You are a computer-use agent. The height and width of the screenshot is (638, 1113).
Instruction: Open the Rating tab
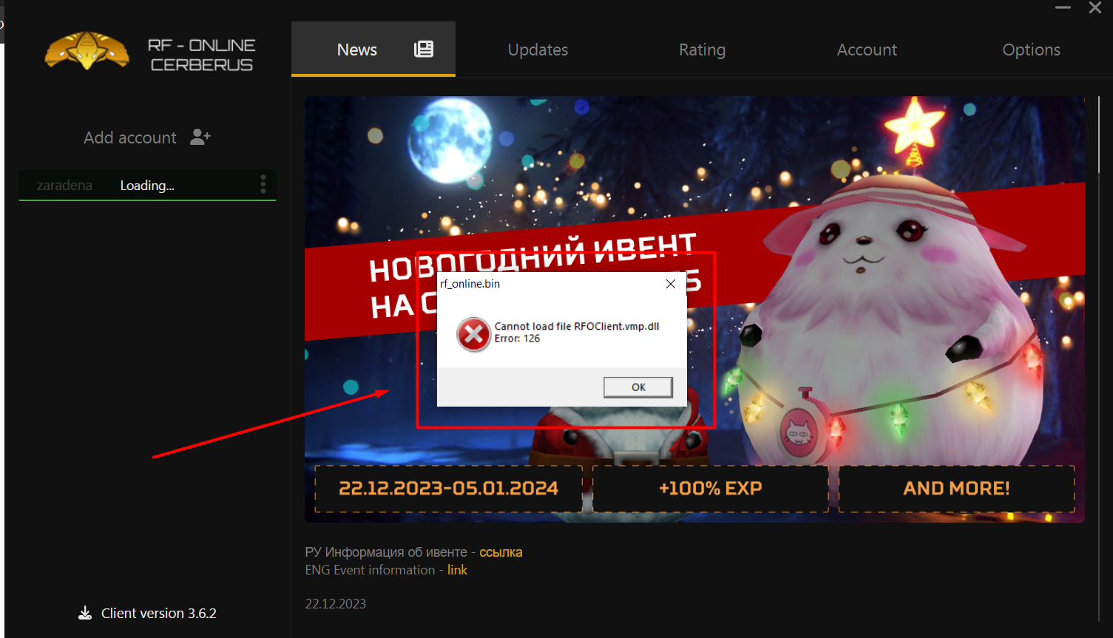pyautogui.click(x=702, y=50)
